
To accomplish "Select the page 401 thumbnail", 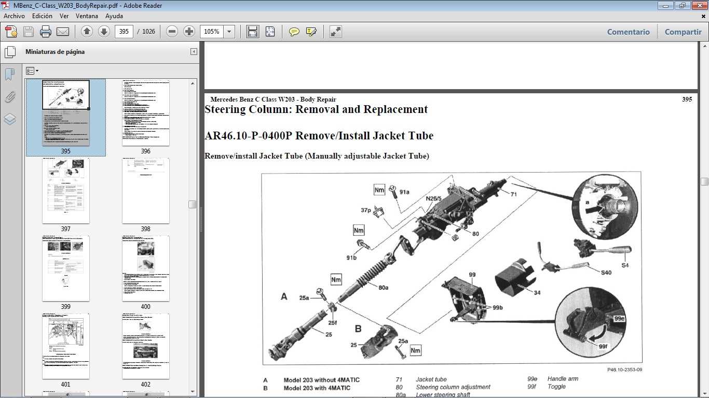I will (66, 346).
